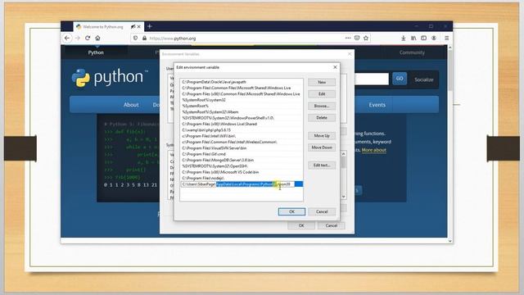Toggle the Firefox sidebar icon
This screenshot has width=524, height=295.
424,39
